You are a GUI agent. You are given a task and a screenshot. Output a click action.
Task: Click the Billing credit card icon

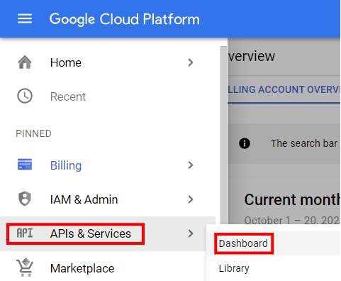click(x=25, y=165)
